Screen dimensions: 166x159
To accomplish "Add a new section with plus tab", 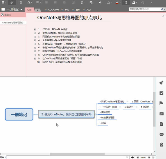I will tap(38, 10).
